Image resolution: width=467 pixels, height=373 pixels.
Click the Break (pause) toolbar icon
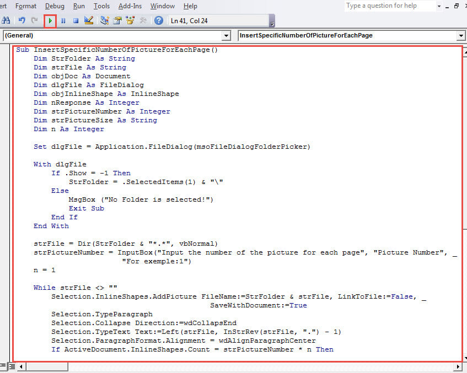63,21
